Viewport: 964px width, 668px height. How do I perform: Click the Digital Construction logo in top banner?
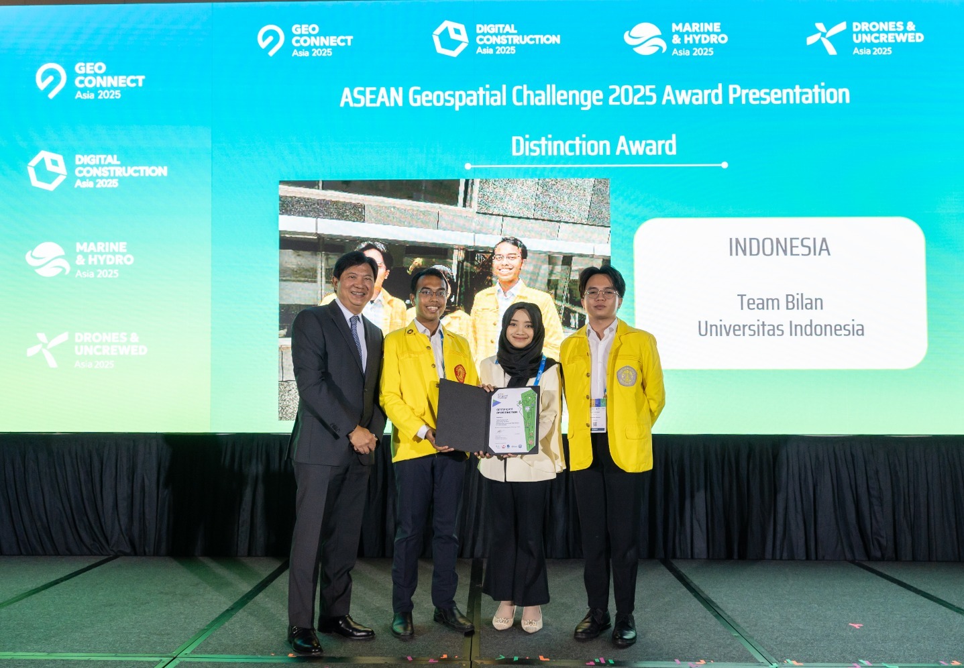[496, 39]
